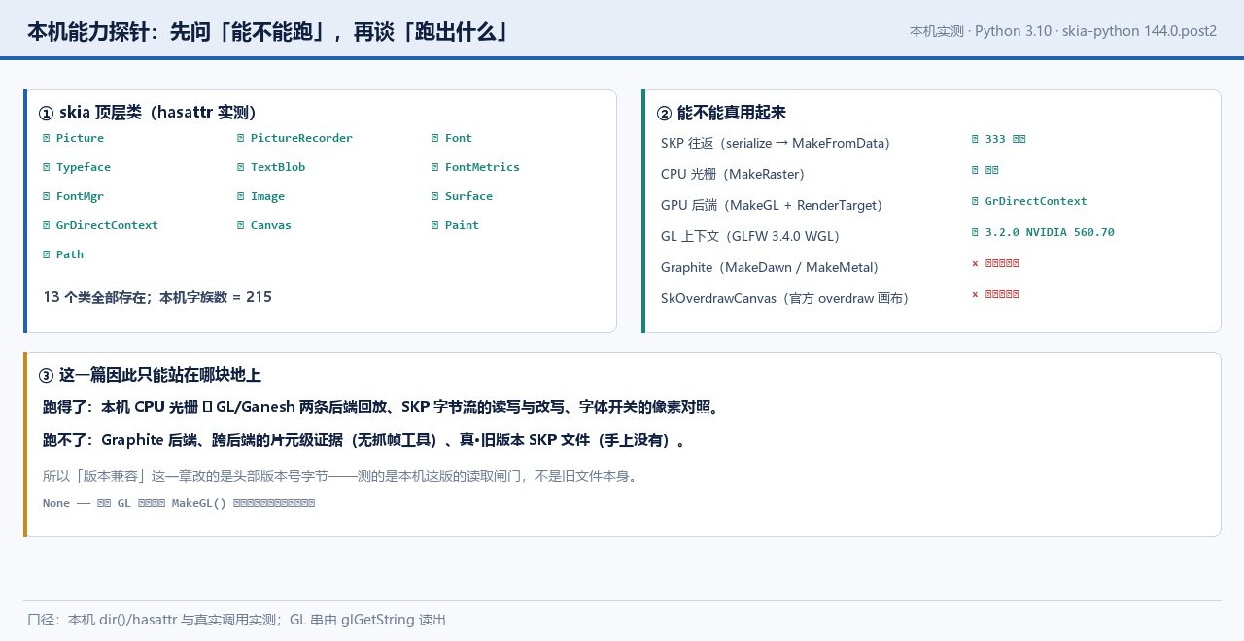The width and height of the screenshot is (1244, 641).
Task: Select the bold line starting '跑得了：本机 CPU 光栅'
Action: click(381, 407)
